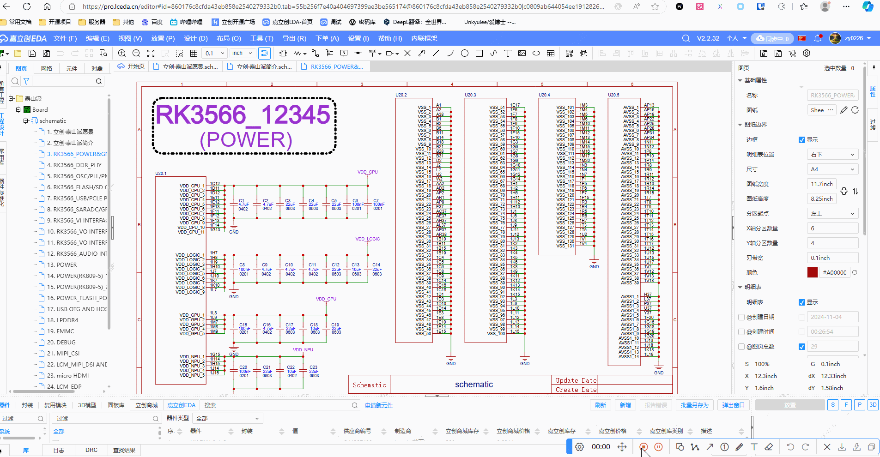Screen dimensions: 880x457
Task: Select the text tool in toolbar
Action: 508,53
